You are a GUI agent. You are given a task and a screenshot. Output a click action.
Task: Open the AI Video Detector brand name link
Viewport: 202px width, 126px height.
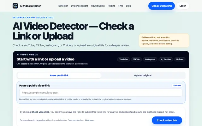pos(30,6)
